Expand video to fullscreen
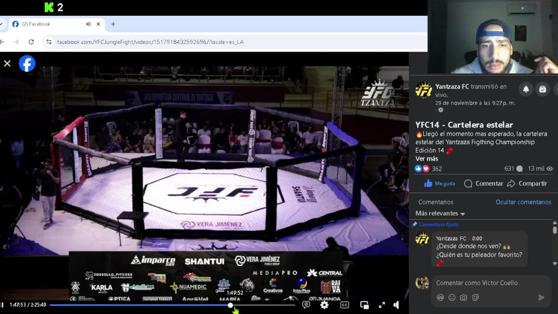Viewport: 558px width, 314px height. coord(382,305)
